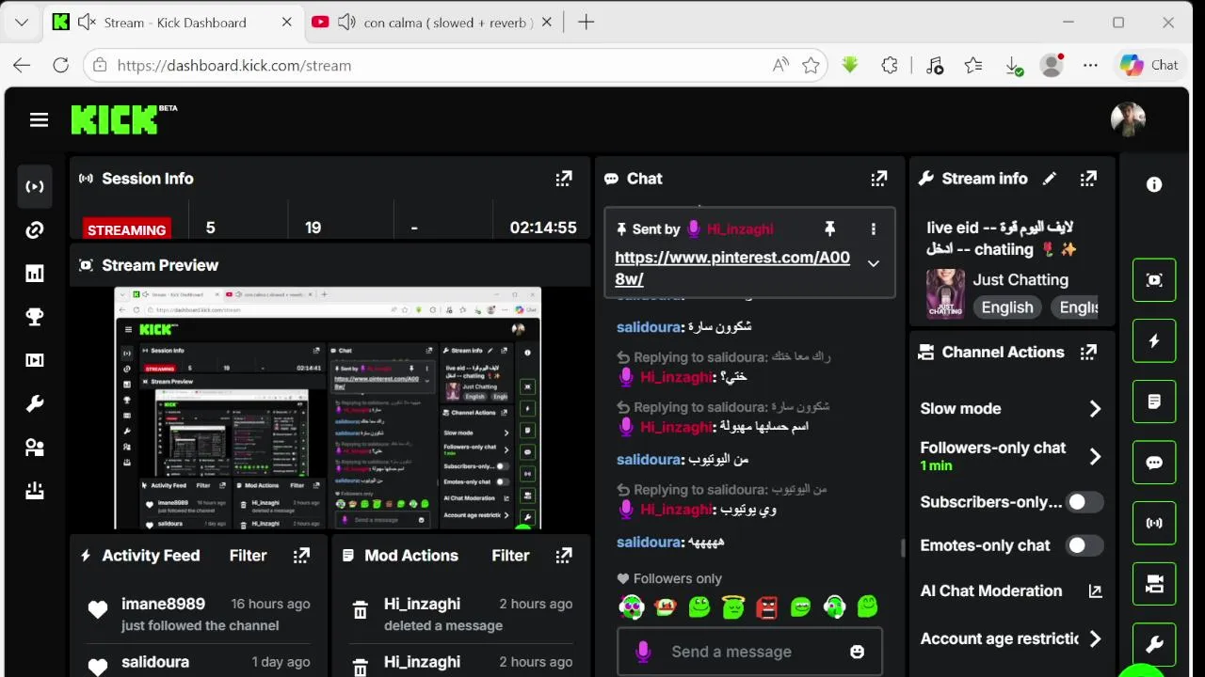
Task: Click Just Chatting category name
Action: (1020, 279)
